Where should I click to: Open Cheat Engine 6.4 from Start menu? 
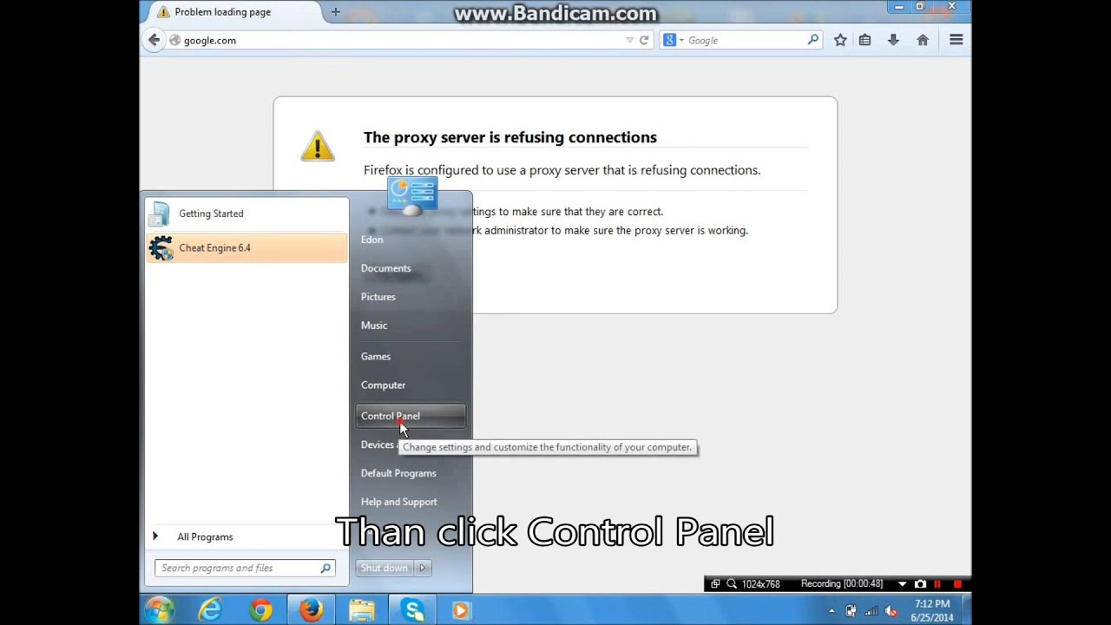247,248
